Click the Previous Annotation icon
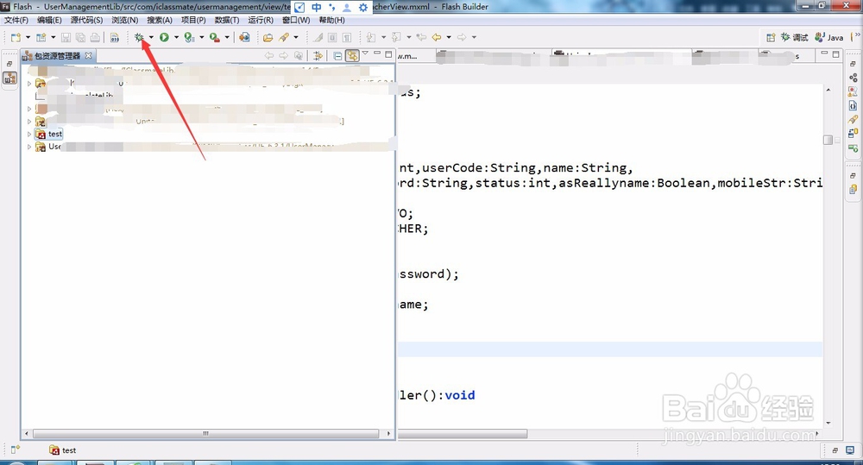Viewport: 863px width, 465px height. pyautogui.click(x=396, y=37)
